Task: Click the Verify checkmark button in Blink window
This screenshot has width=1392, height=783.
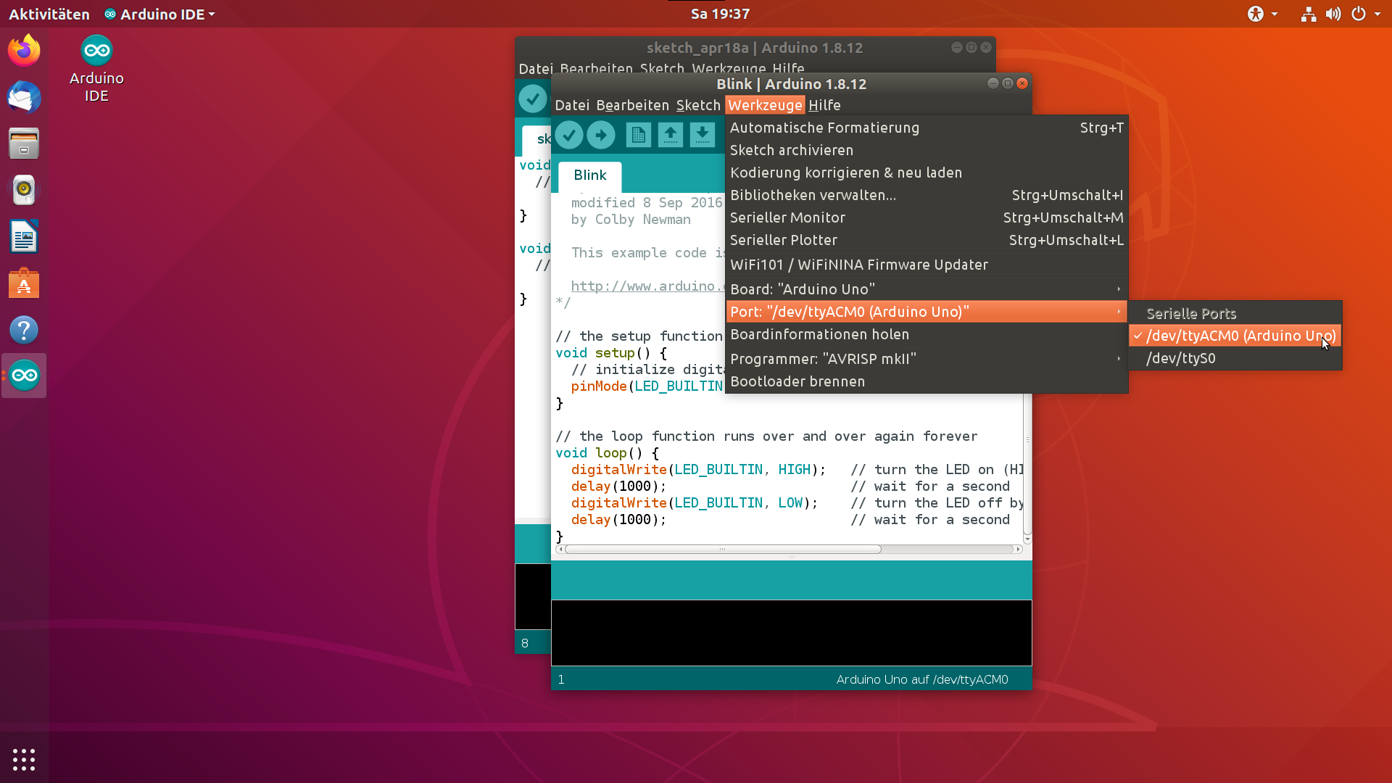Action: coord(569,135)
